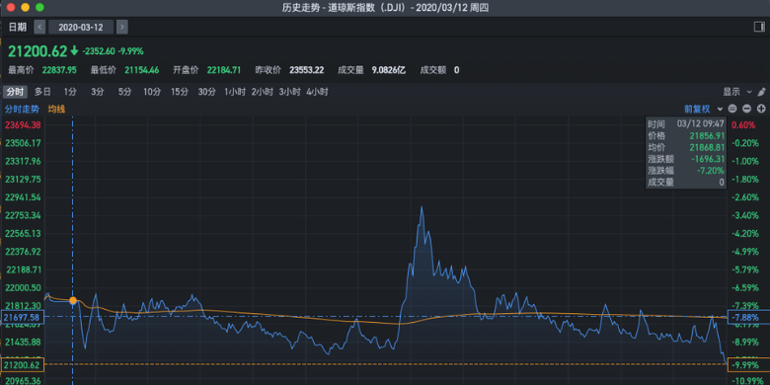Click tooltip price 21856.91
The height and width of the screenshot is (385, 770).
coord(707,135)
